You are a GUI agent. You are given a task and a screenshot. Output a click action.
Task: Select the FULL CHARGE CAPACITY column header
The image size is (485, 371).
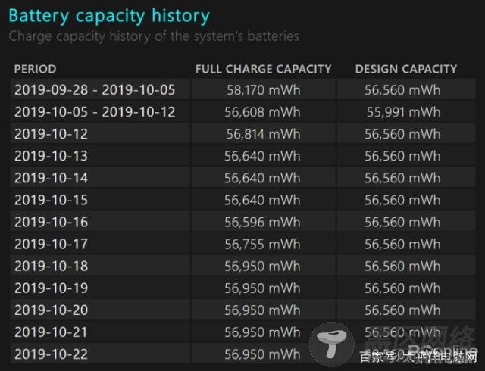click(x=263, y=69)
